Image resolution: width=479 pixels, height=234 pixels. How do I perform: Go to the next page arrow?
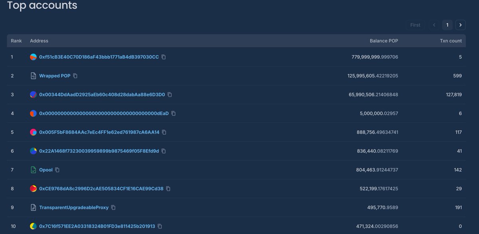pyautogui.click(x=460, y=25)
